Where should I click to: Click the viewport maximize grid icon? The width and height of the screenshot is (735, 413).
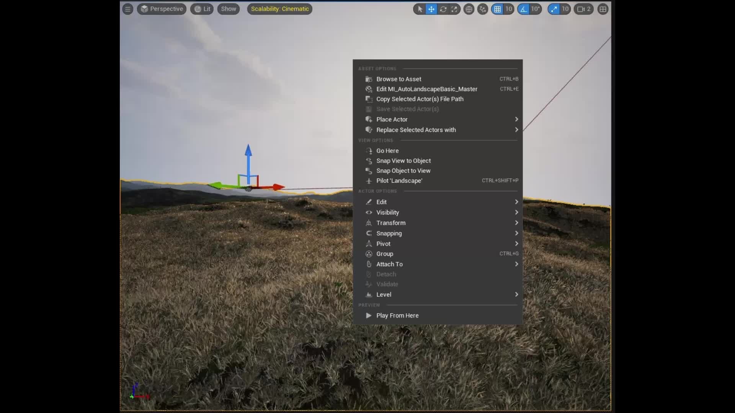(603, 9)
